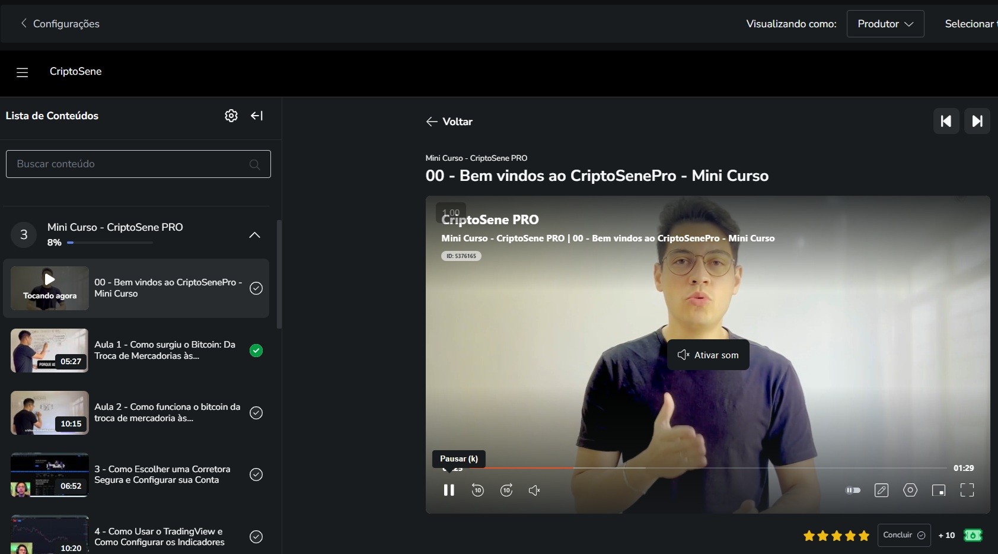
Task: Open lesson 4 thumbnail showing 10:20
Action: click(50, 535)
